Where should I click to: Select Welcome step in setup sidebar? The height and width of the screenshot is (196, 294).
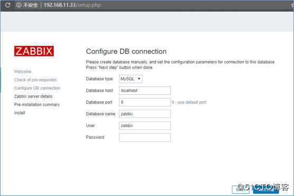(x=23, y=72)
